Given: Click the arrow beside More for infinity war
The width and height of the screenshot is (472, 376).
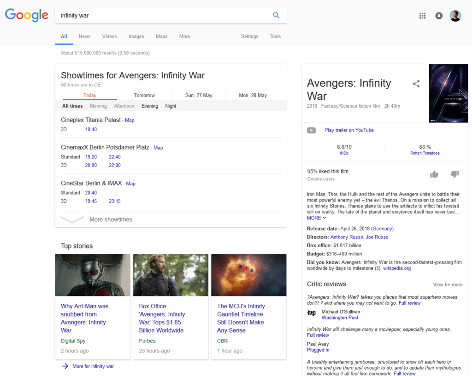Looking at the screenshot, I should (64, 366).
